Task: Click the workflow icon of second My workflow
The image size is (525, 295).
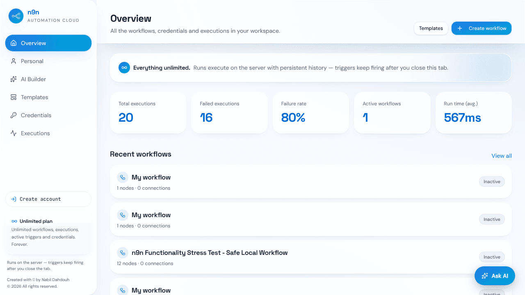Action: (x=123, y=215)
